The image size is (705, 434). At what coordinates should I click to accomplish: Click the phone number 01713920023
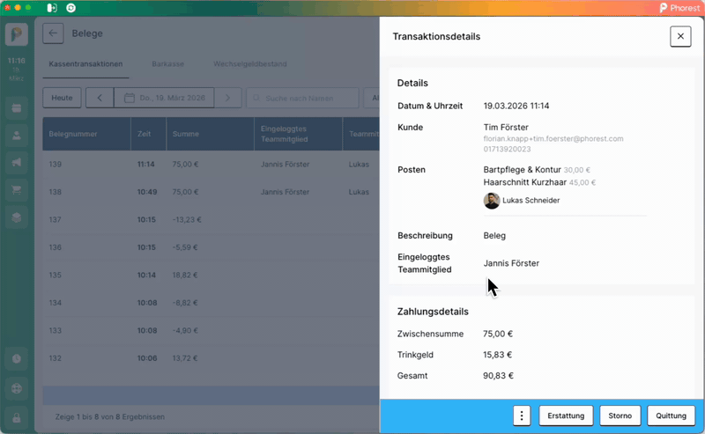coord(507,149)
